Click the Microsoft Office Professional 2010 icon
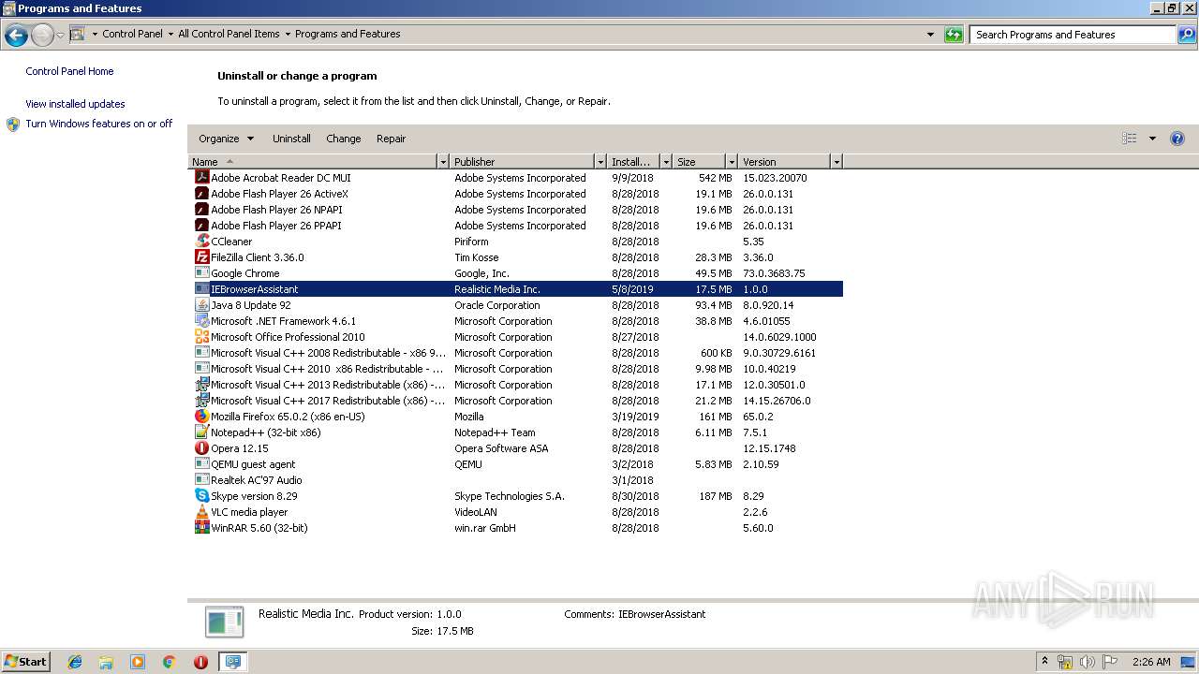The width and height of the screenshot is (1199, 674). coord(201,337)
